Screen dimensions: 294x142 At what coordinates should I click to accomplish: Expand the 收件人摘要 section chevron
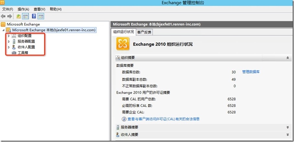click(x=288, y=135)
